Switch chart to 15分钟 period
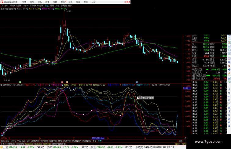 pos(25,6)
